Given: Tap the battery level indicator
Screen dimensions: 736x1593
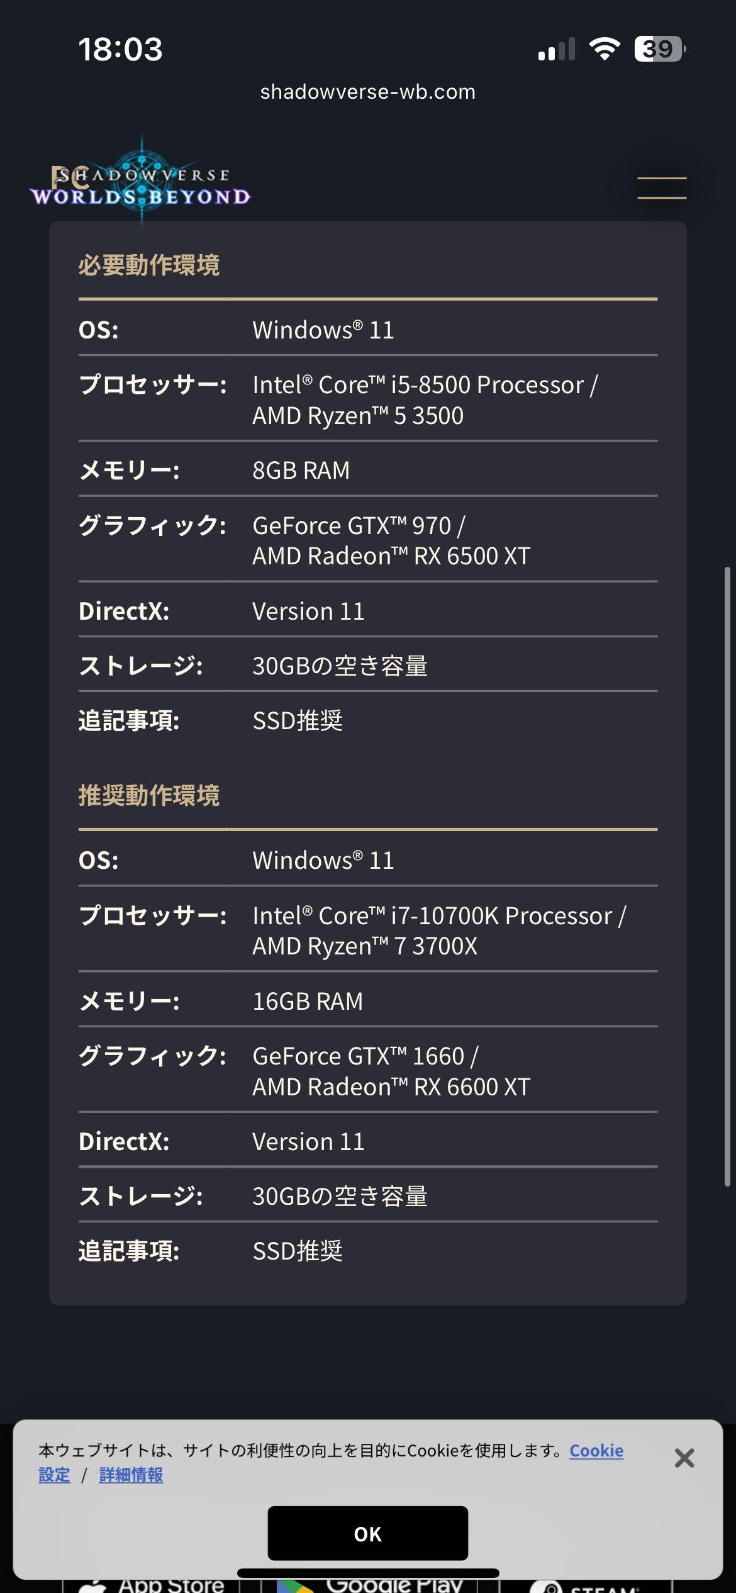Looking at the screenshot, I should (x=659, y=49).
